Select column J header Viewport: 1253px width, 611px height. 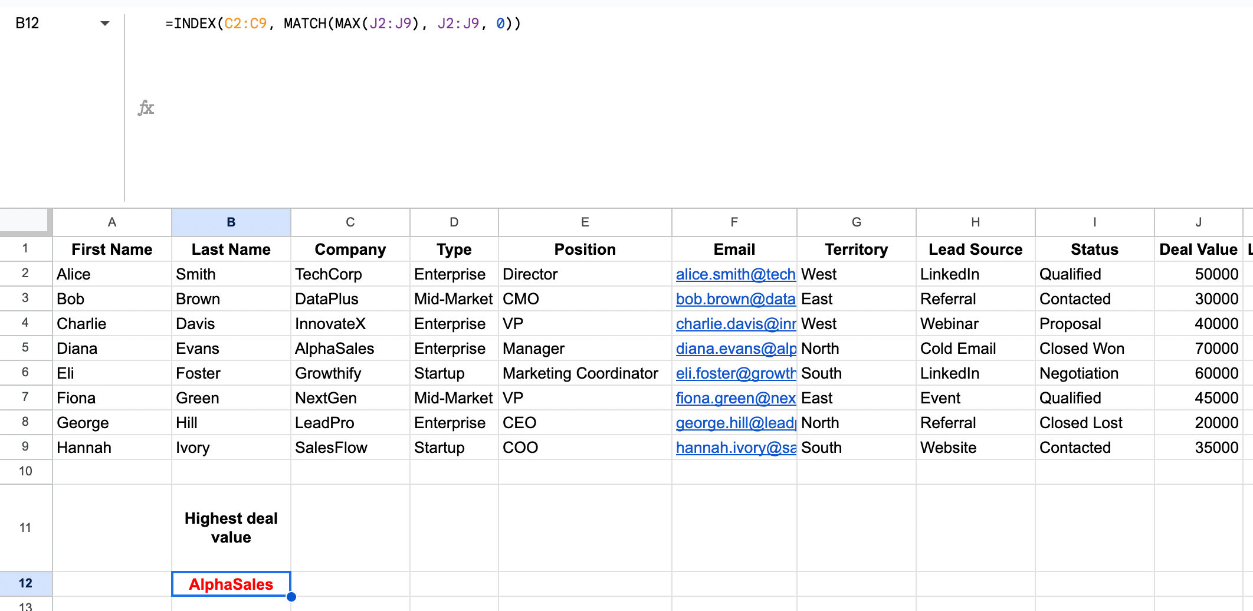(x=1198, y=222)
